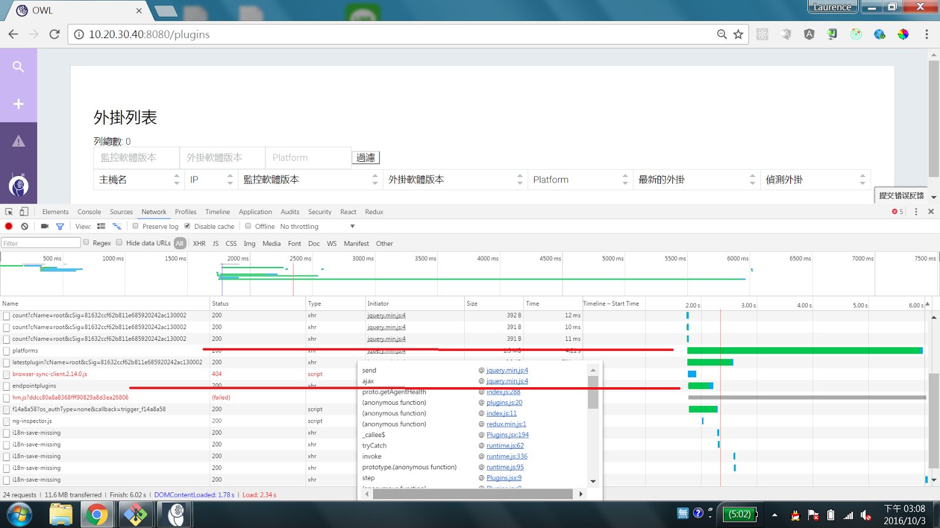This screenshot has height=528, width=940.
Task: Reload the page with refresh icon
Action: [55, 34]
